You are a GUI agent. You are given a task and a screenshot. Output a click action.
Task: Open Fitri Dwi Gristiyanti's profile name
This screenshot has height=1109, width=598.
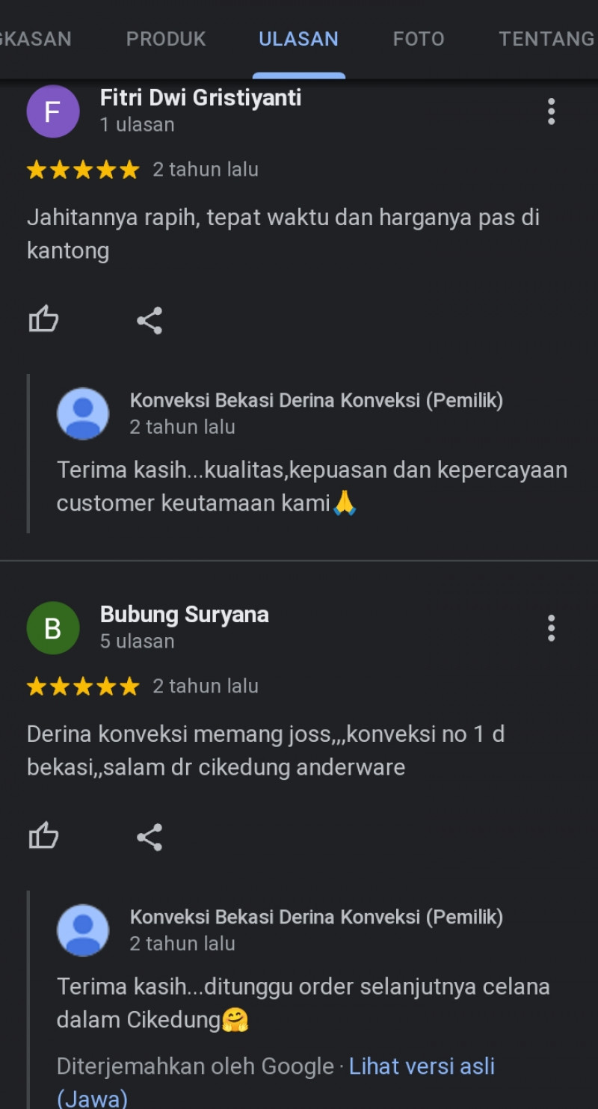200,98
